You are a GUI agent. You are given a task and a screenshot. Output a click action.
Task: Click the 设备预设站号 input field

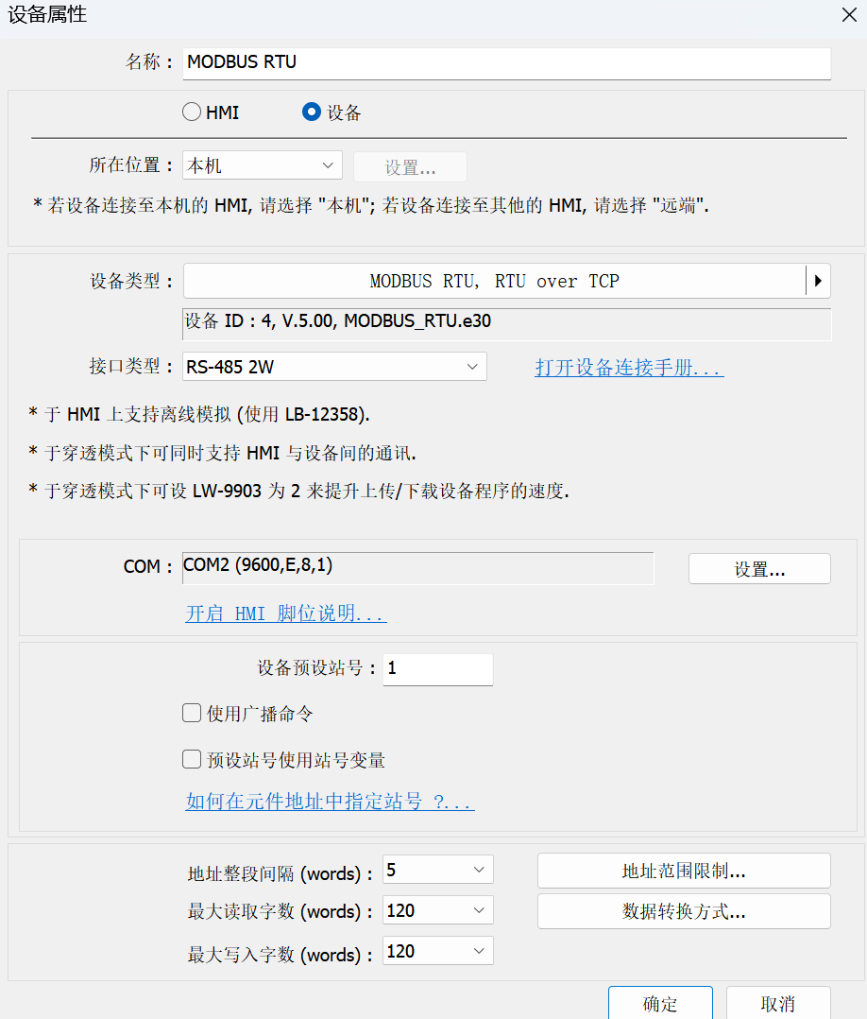click(x=437, y=668)
